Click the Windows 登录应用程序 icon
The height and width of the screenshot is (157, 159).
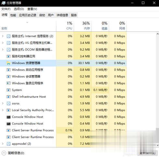pos(8,83)
